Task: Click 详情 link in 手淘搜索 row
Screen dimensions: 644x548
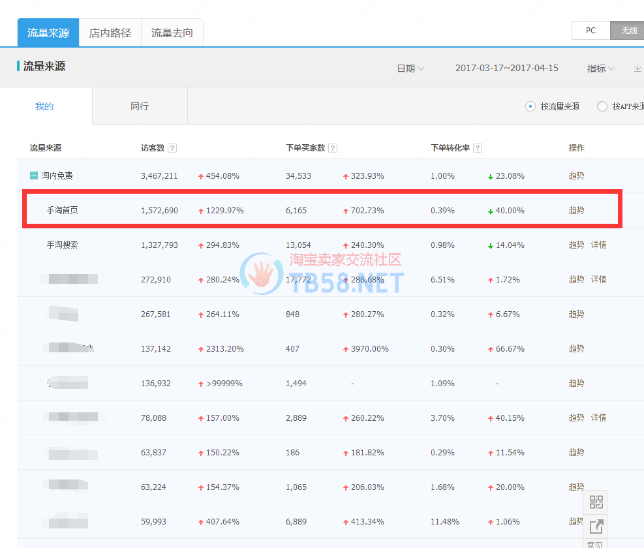Action: tap(598, 245)
